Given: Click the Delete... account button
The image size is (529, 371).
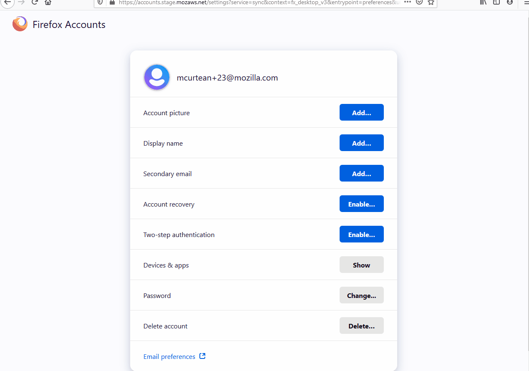Looking at the screenshot, I should (362, 326).
